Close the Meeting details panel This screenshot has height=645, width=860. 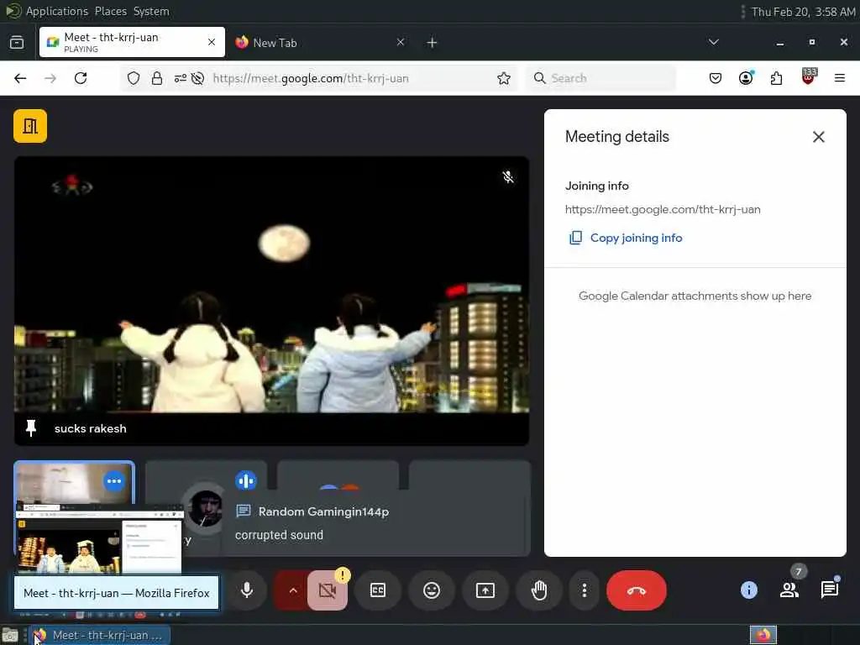pyautogui.click(x=818, y=137)
